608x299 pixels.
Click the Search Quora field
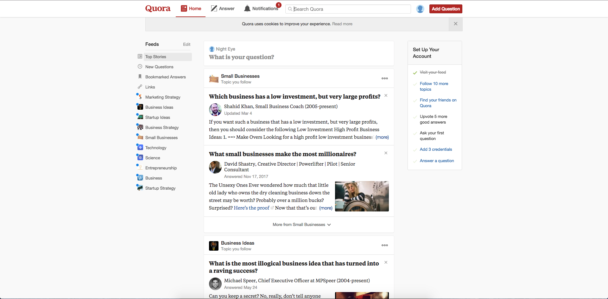[348, 9]
